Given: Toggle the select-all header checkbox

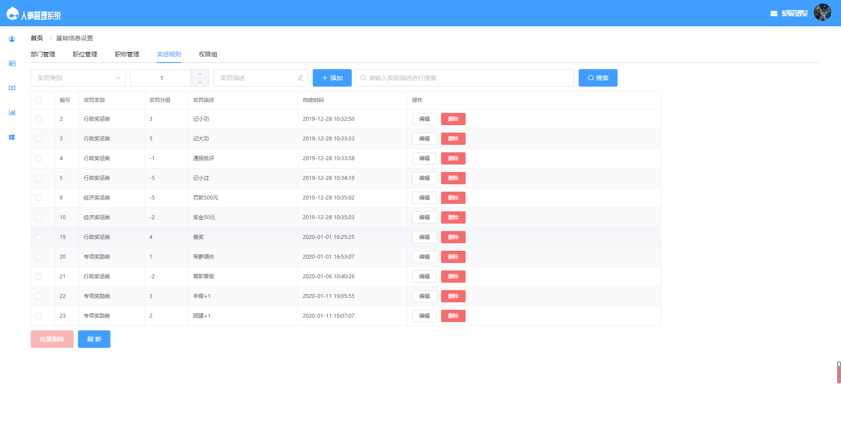Looking at the screenshot, I should (39, 100).
